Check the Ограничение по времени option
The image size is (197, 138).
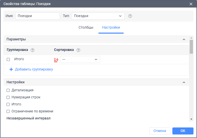tap(8, 111)
